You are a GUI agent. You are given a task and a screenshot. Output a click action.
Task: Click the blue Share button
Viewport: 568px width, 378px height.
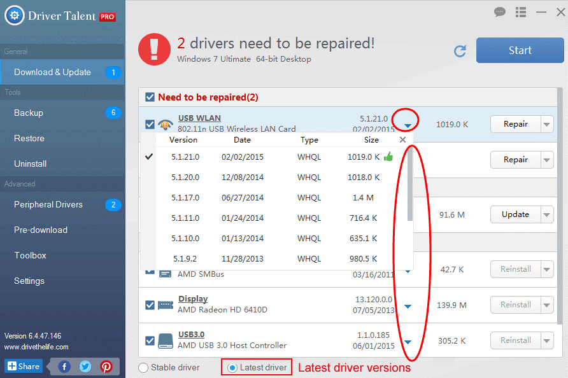tap(24, 367)
